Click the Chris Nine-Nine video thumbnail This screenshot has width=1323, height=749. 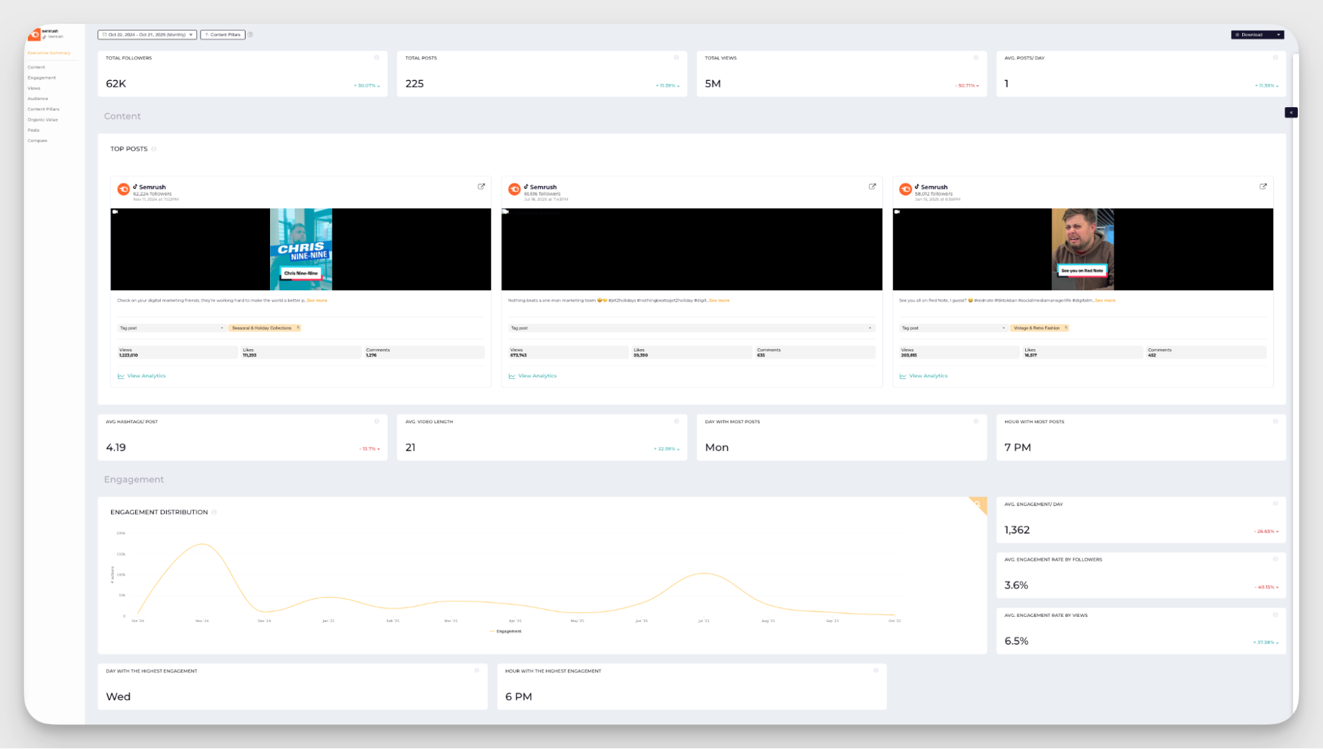pos(300,250)
